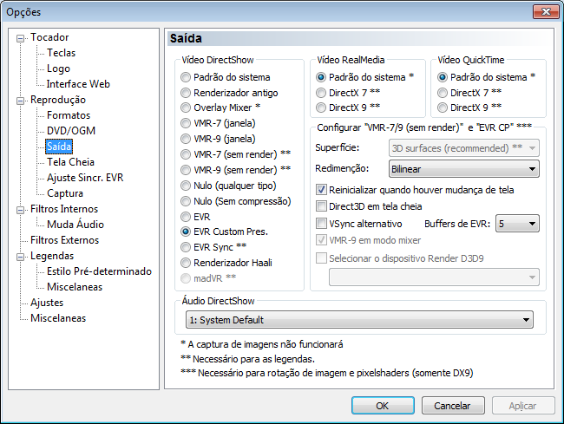Open the Logo settings page
564x424 pixels.
[58, 68]
